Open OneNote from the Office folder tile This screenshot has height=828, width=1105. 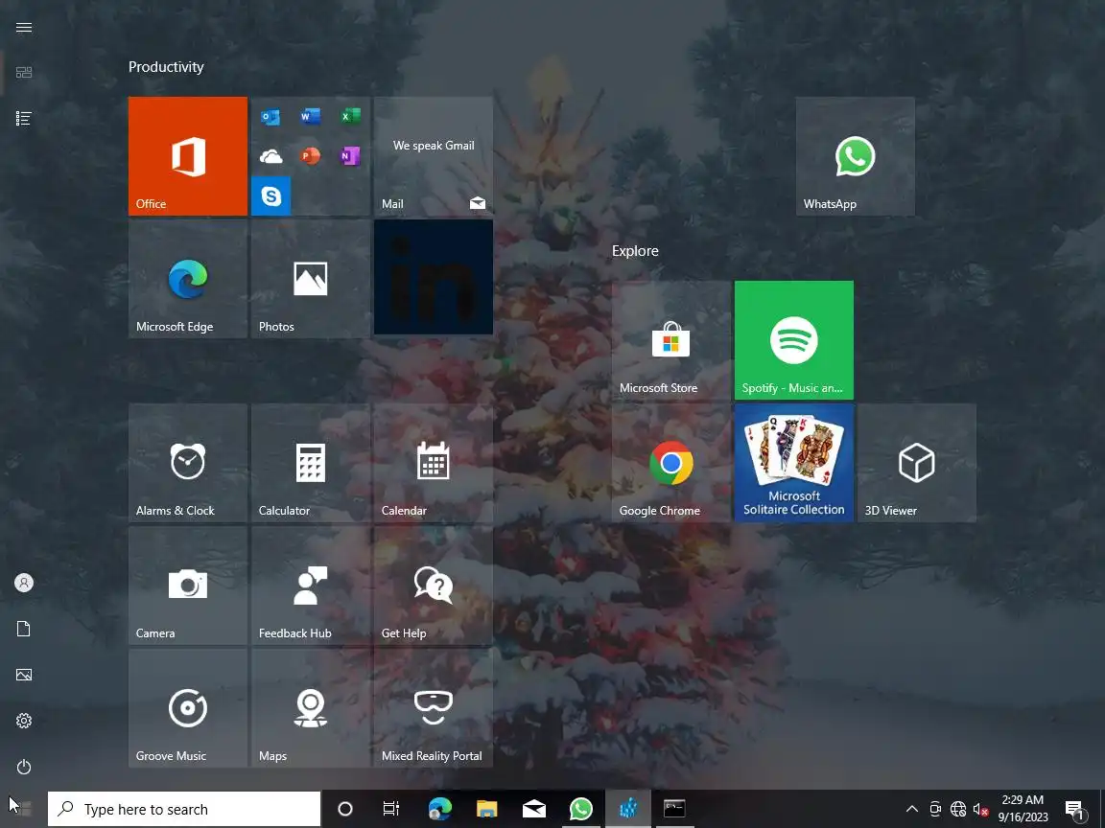pyautogui.click(x=350, y=155)
